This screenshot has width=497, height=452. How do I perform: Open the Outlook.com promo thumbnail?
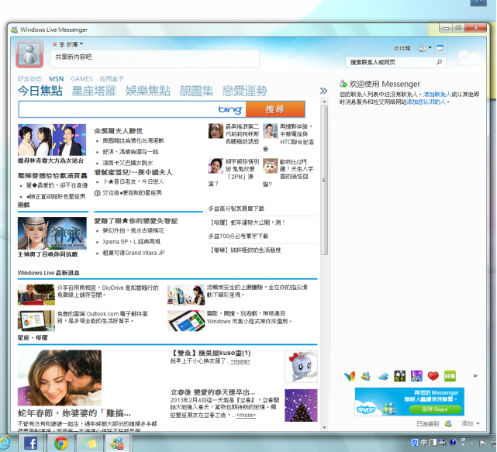[x=36, y=320]
